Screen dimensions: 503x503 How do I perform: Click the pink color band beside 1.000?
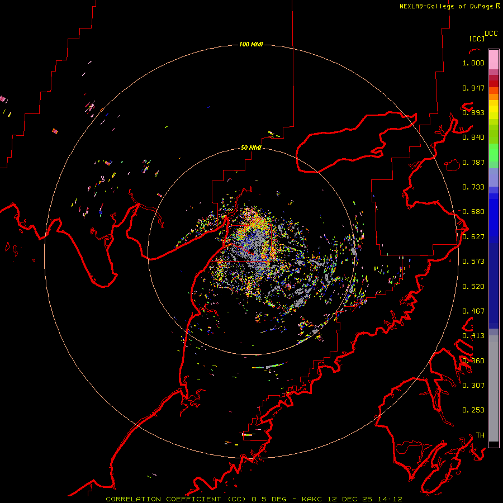pyautogui.click(x=493, y=60)
